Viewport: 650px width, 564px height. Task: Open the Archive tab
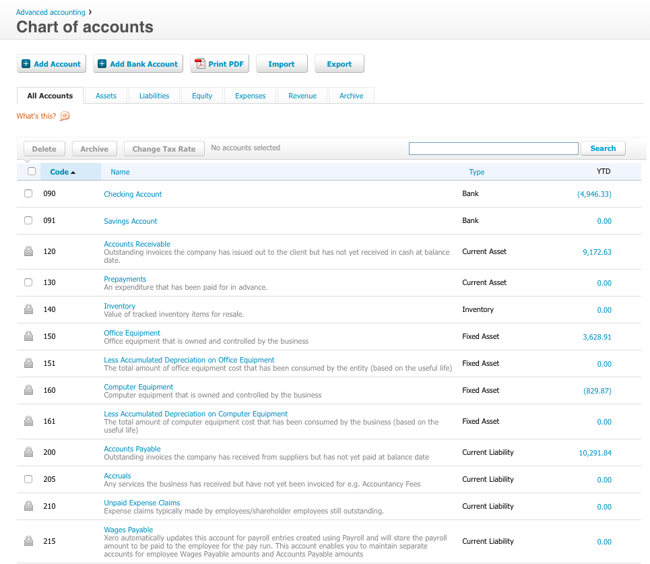351,96
